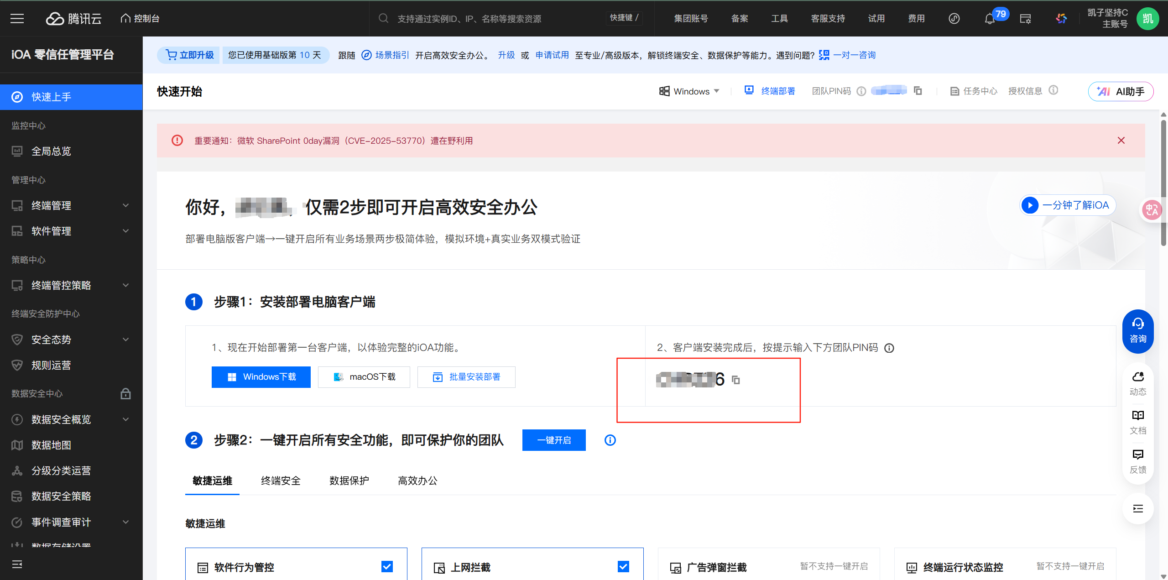Click the 一键开启 button
The height and width of the screenshot is (580, 1168).
553,440
